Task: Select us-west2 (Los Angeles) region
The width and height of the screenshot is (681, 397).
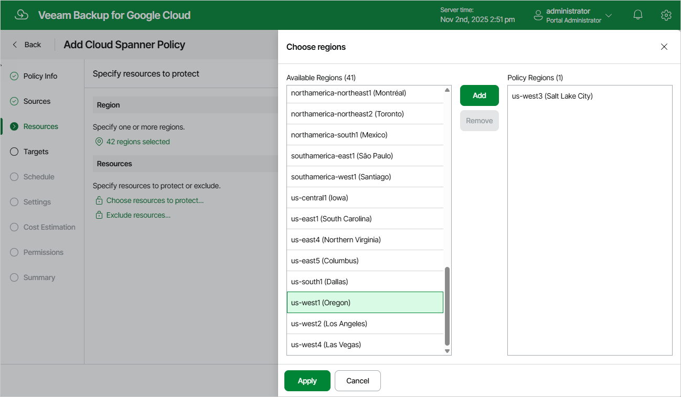Action: pyautogui.click(x=365, y=324)
